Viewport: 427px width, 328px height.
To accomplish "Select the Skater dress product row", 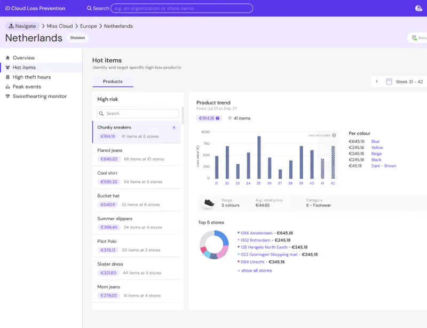I will (x=137, y=268).
